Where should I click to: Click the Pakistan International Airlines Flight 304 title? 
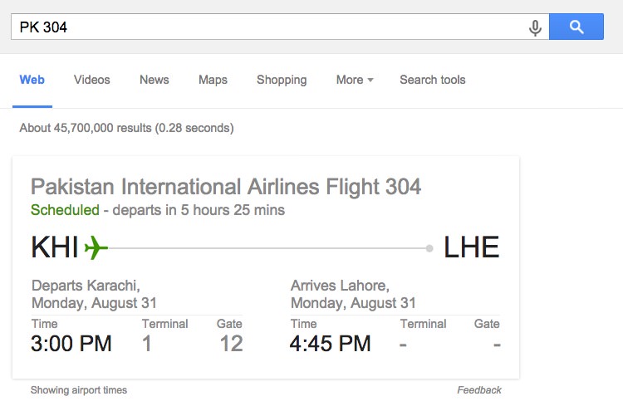(x=226, y=187)
